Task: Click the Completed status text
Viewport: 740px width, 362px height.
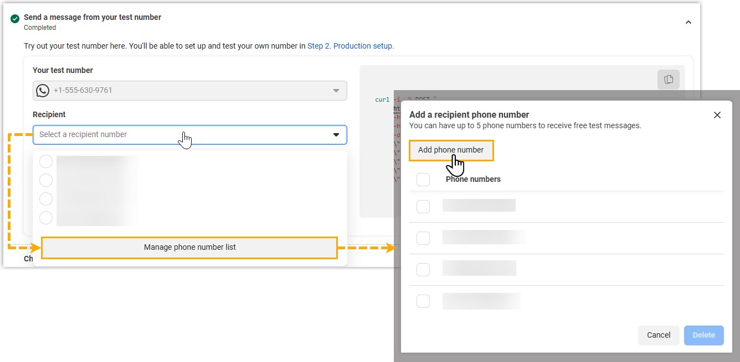Action: click(x=40, y=28)
